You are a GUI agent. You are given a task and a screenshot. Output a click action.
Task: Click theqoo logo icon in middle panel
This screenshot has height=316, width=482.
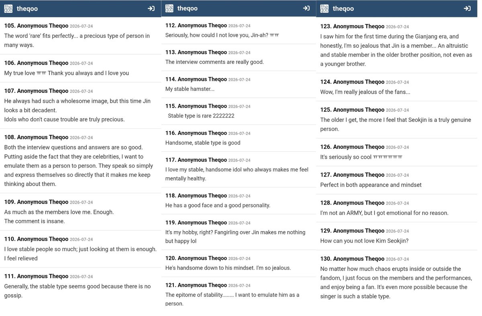(x=170, y=8)
